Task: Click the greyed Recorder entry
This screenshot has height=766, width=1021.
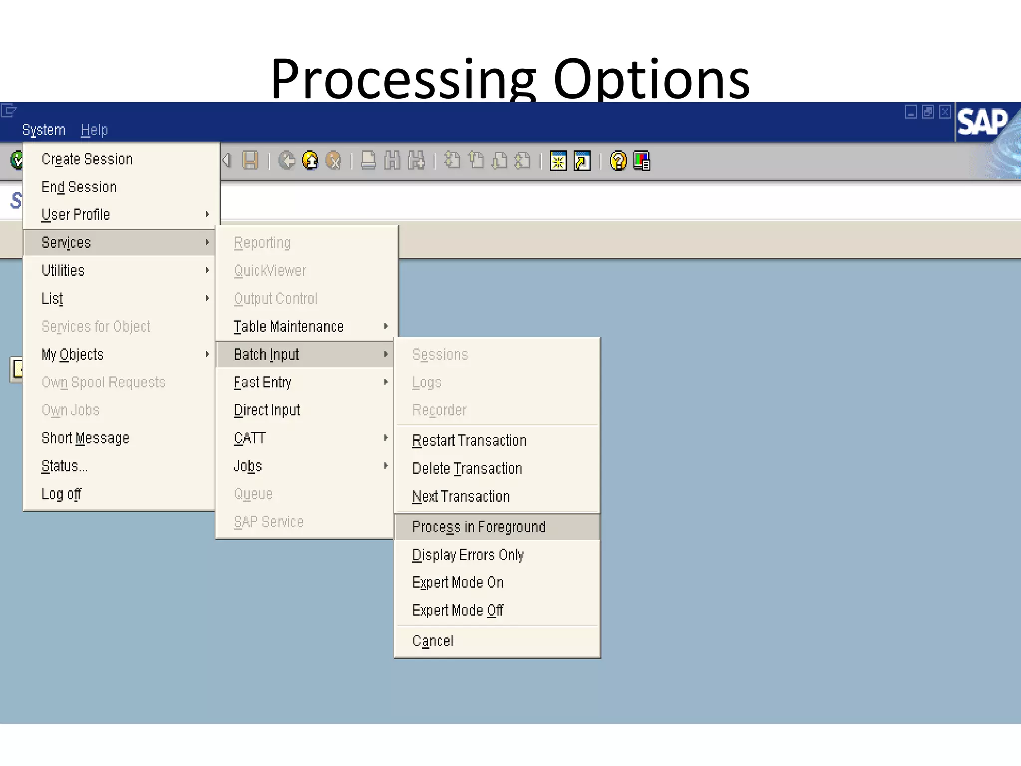Action: 497,410
